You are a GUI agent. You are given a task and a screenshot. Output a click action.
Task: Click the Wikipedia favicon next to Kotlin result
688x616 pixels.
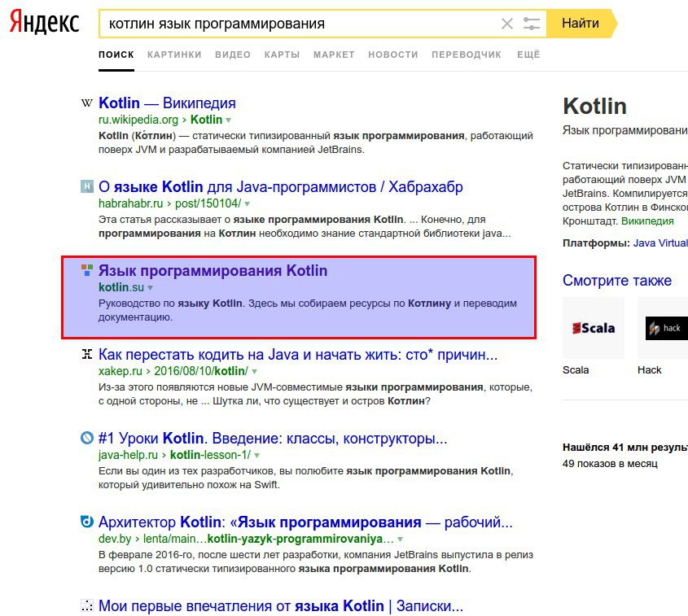[87, 103]
